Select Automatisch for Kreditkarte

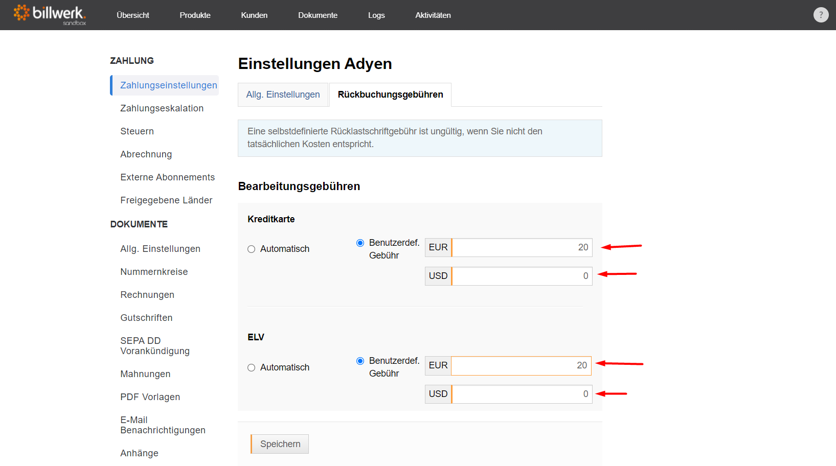click(251, 249)
